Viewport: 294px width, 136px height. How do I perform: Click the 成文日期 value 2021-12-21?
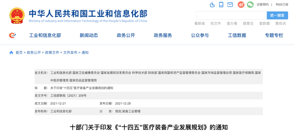coord(58,103)
